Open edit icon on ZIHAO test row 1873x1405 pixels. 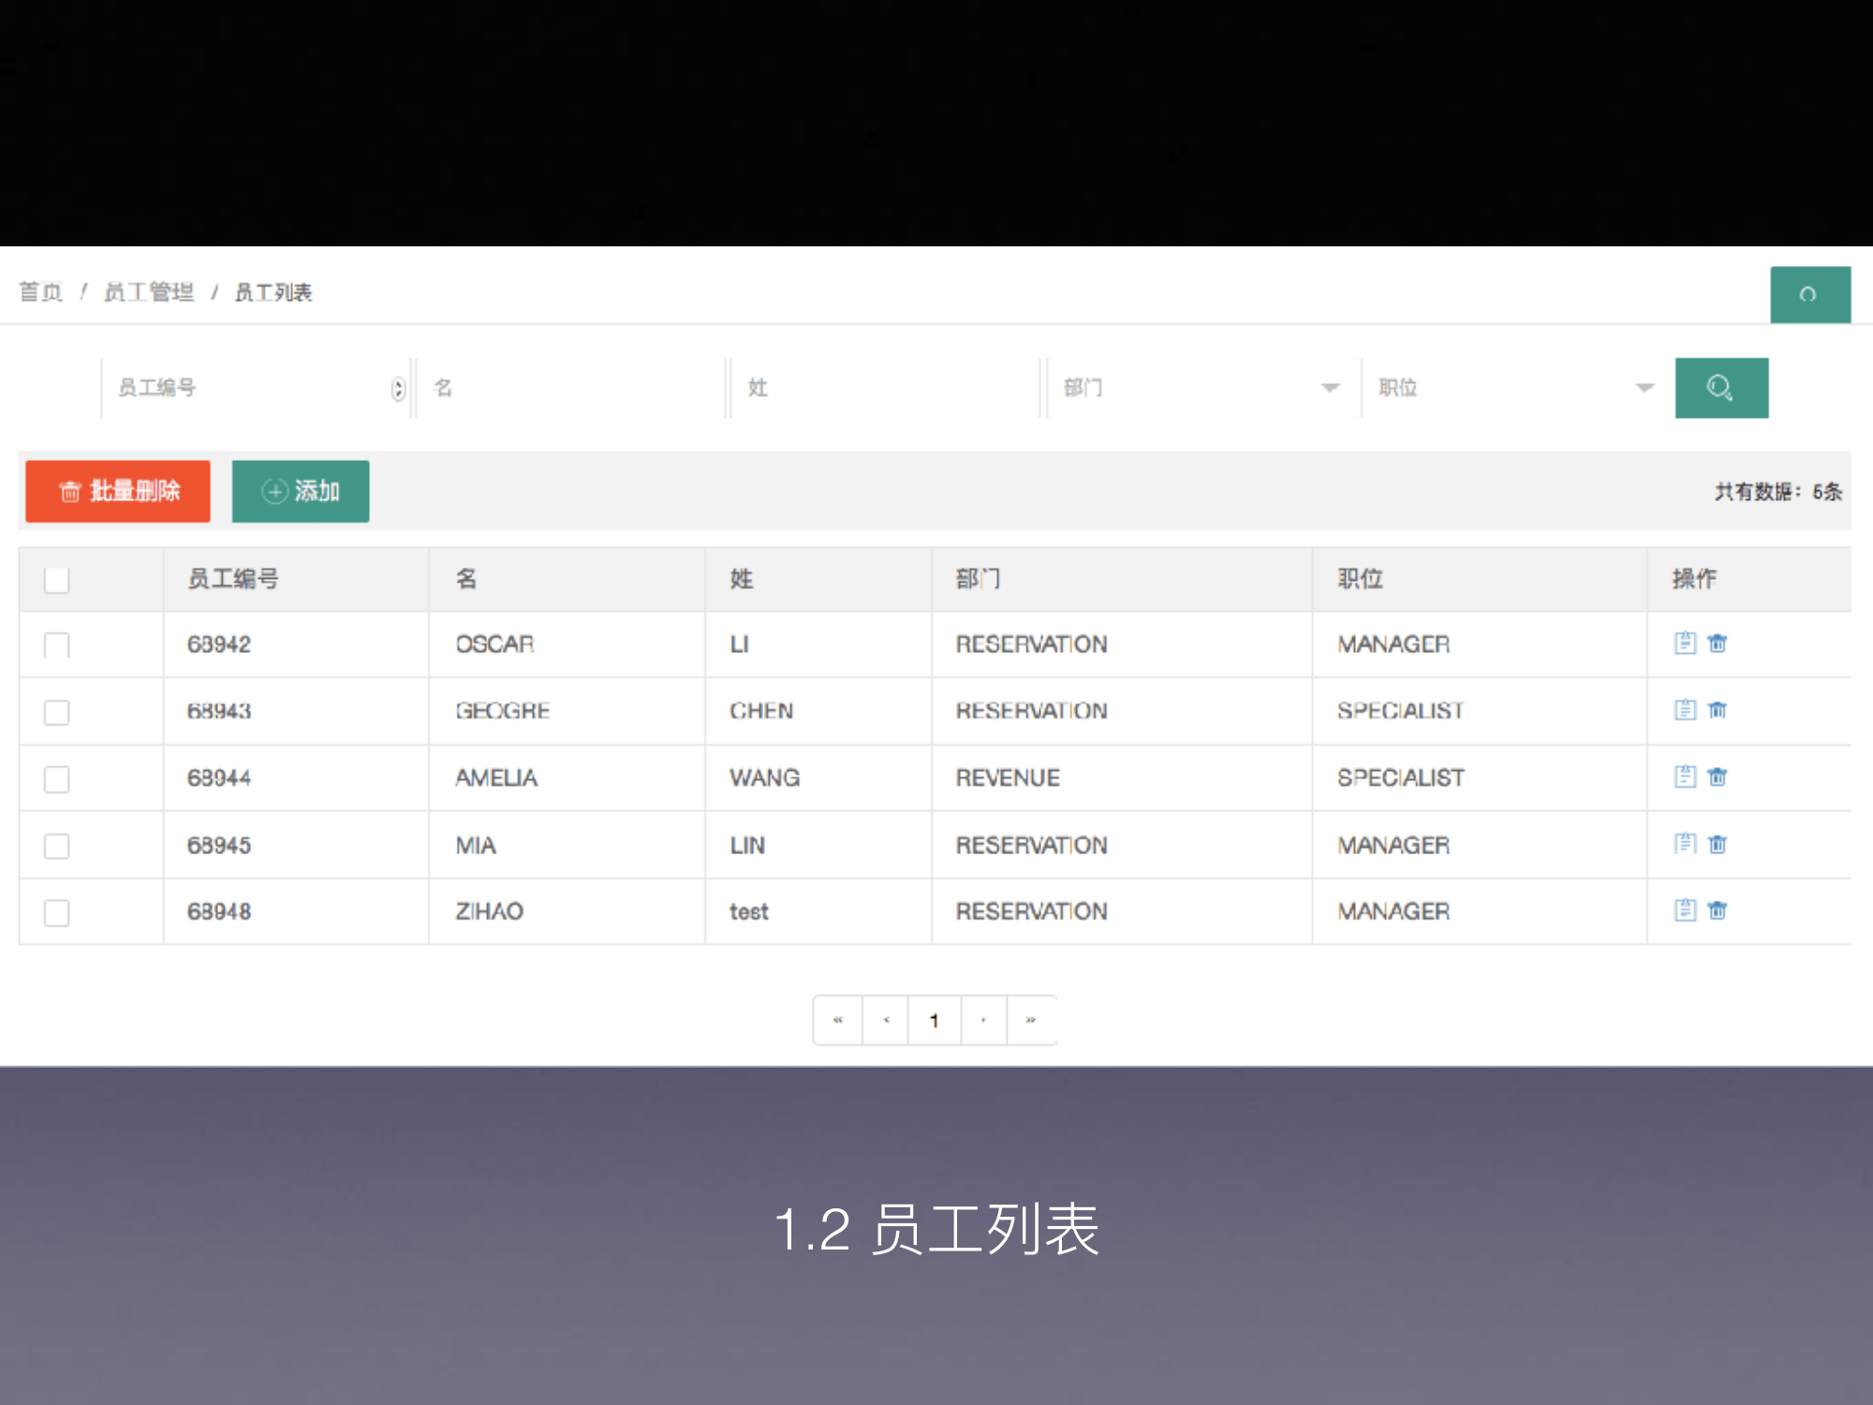tap(1684, 910)
